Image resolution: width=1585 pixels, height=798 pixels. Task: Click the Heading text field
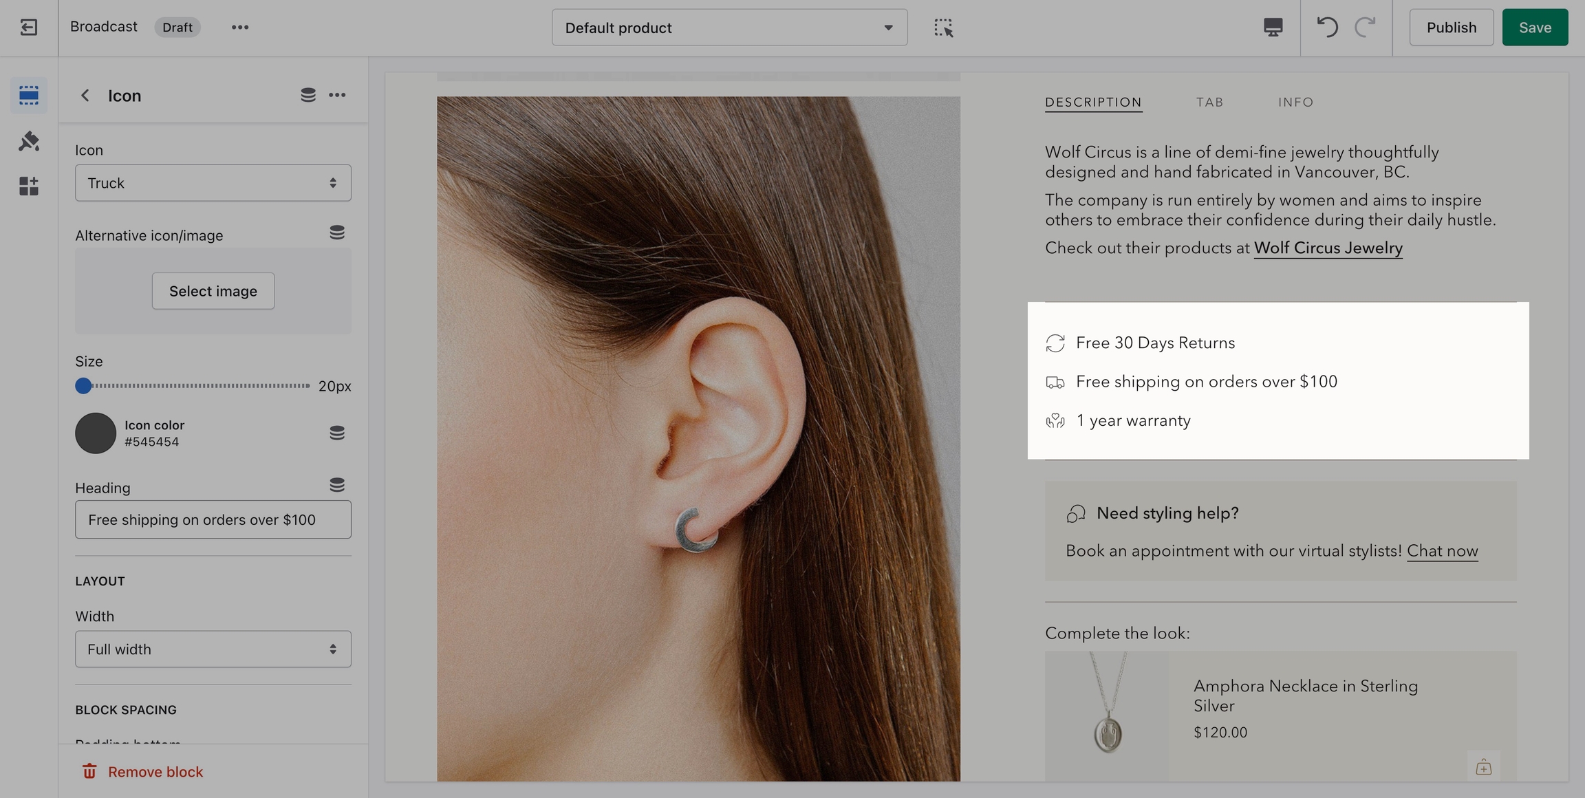(213, 519)
